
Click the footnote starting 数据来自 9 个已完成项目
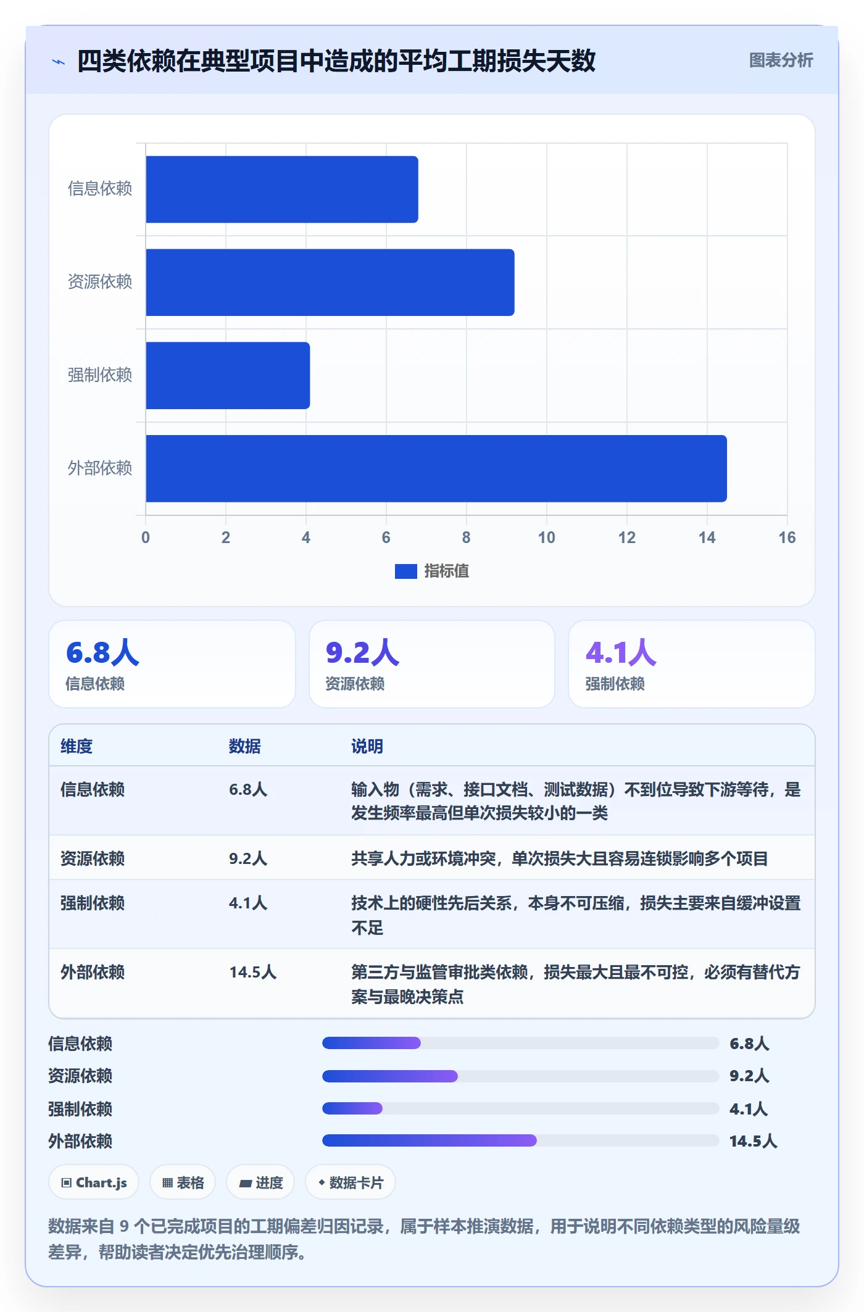(x=425, y=1239)
